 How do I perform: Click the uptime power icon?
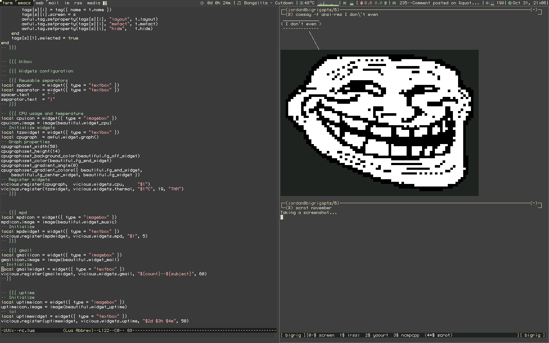[202, 3]
